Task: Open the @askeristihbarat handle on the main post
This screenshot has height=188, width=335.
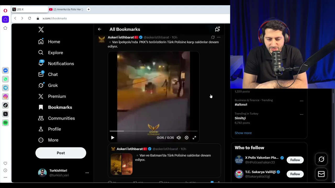Action: click(156, 37)
